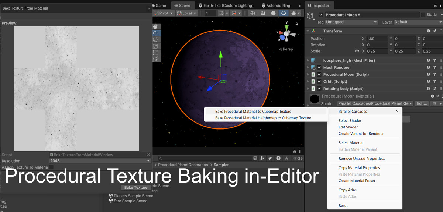Enable the Static checkbox

tap(423, 15)
